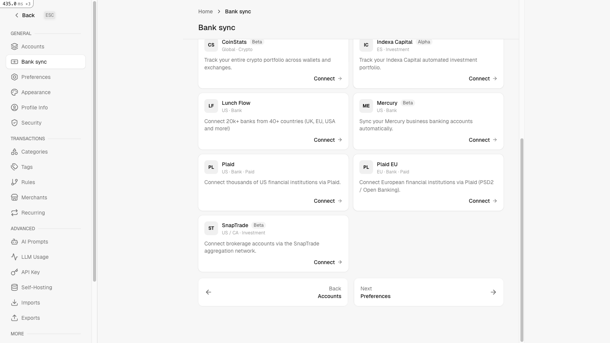Viewport: 610px width, 343px height.
Task: Open AI Prompts settings
Action: 46,242
